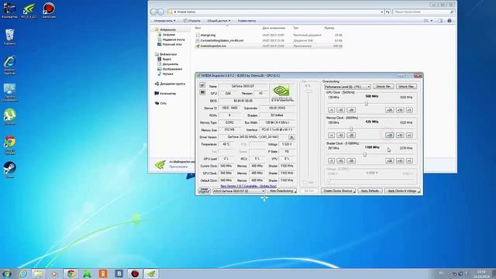Click the fan speed vertical slider handle
Image resolution: width=496 pixels, height=279 pixels.
(308, 91)
